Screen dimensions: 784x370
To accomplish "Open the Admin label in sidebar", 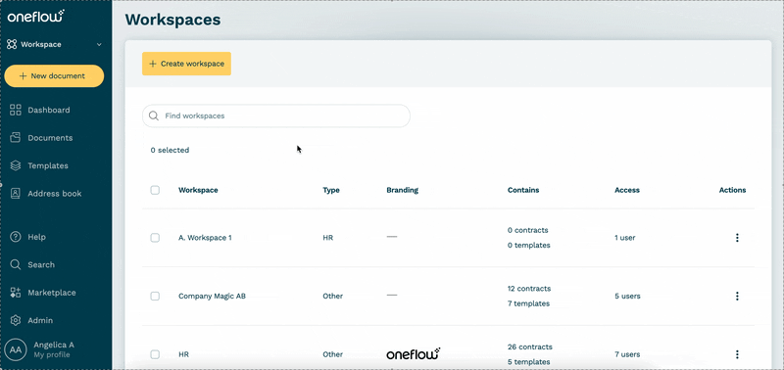I will [40, 320].
